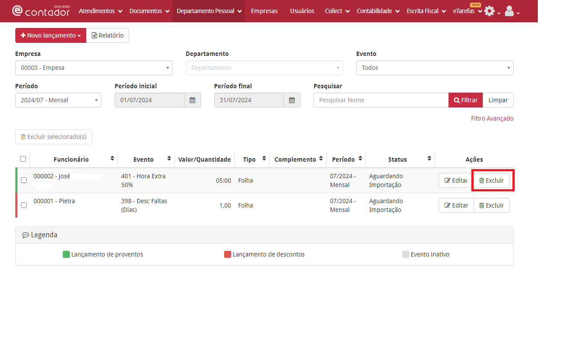Click the green Lançamento de proventos legend square
The width and height of the screenshot is (568, 357).
[x=66, y=254]
